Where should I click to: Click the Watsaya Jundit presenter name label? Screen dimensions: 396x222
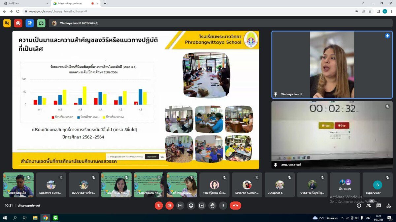pos(79,23)
